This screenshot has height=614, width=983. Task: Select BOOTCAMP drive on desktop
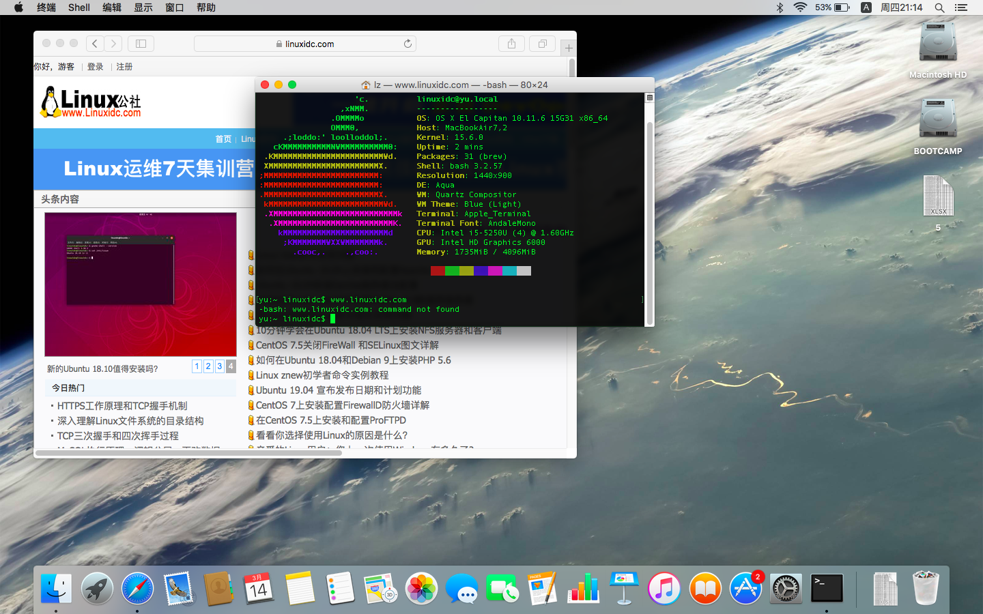pos(938,126)
